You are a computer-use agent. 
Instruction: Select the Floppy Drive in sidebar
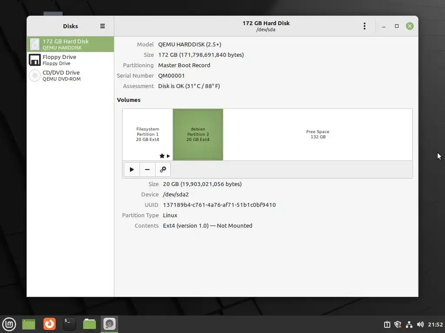point(70,60)
